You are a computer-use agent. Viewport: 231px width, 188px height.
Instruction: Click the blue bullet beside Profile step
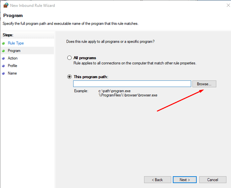3,66
